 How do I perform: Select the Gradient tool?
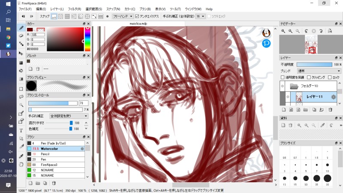coord(21,79)
